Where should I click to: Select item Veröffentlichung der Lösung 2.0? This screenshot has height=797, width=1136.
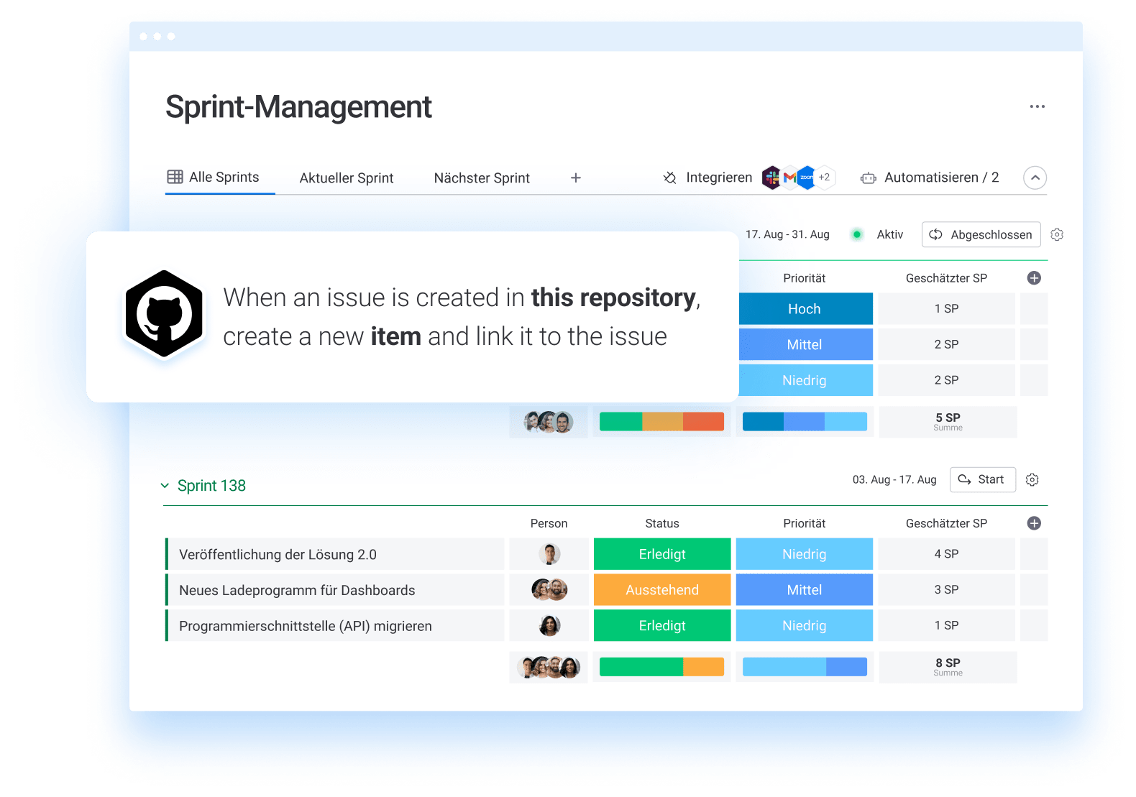tap(335, 554)
